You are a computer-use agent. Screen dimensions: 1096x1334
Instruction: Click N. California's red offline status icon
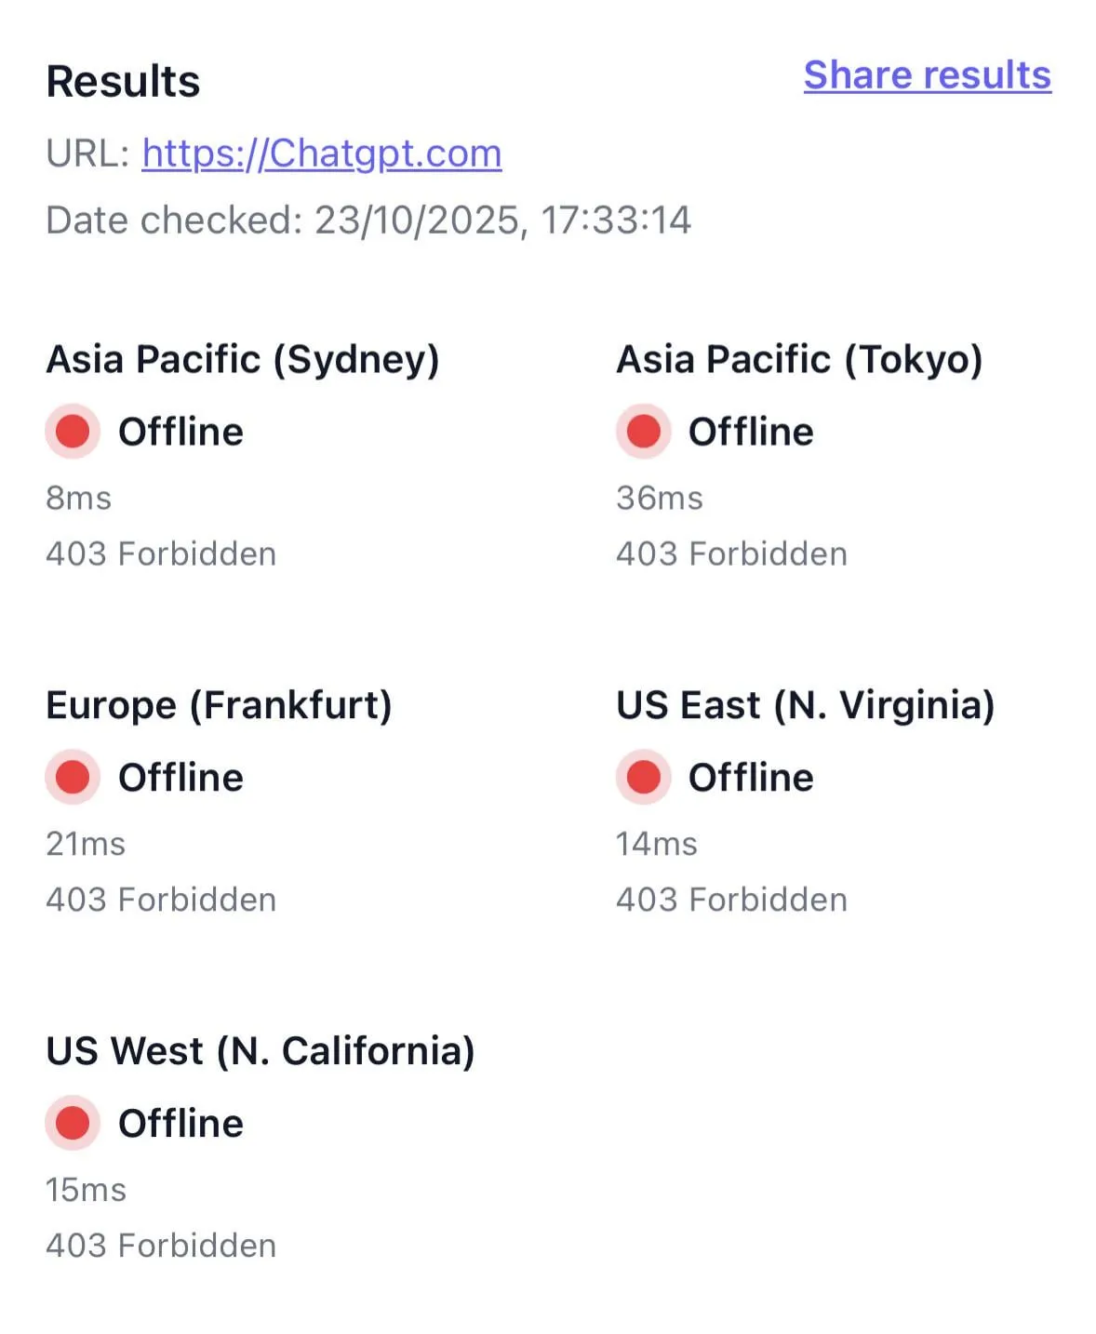coord(73,1123)
